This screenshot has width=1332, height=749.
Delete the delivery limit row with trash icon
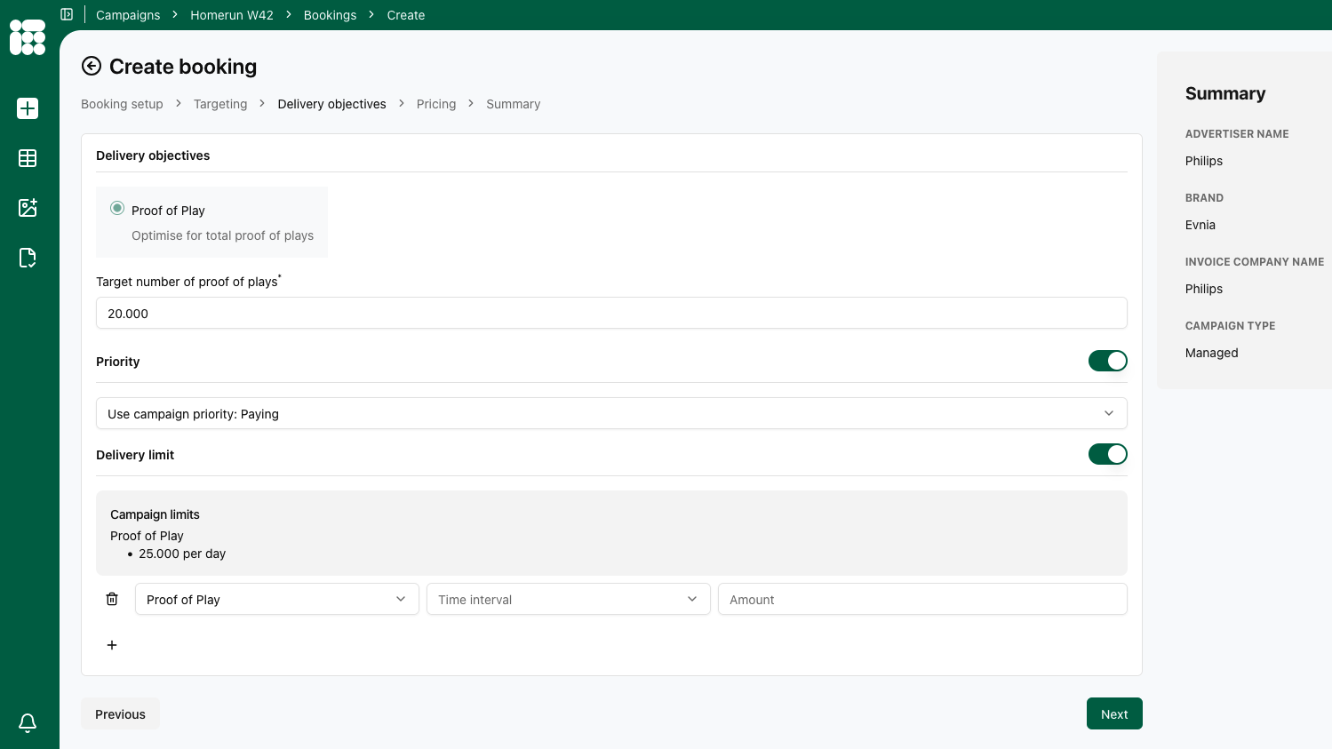(x=112, y=599)
